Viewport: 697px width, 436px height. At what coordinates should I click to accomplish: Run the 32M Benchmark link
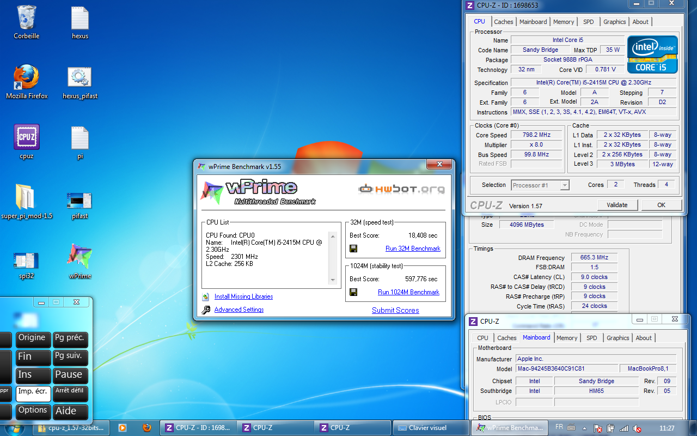413,249
